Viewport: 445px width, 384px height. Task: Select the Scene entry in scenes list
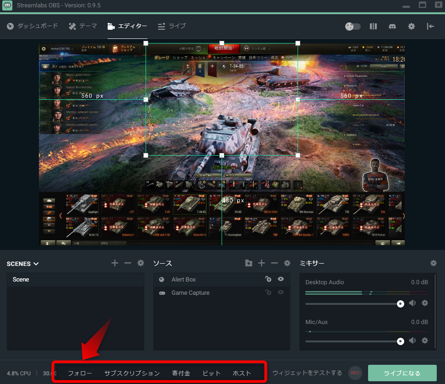pyautogui.click(x=76, y=280)
